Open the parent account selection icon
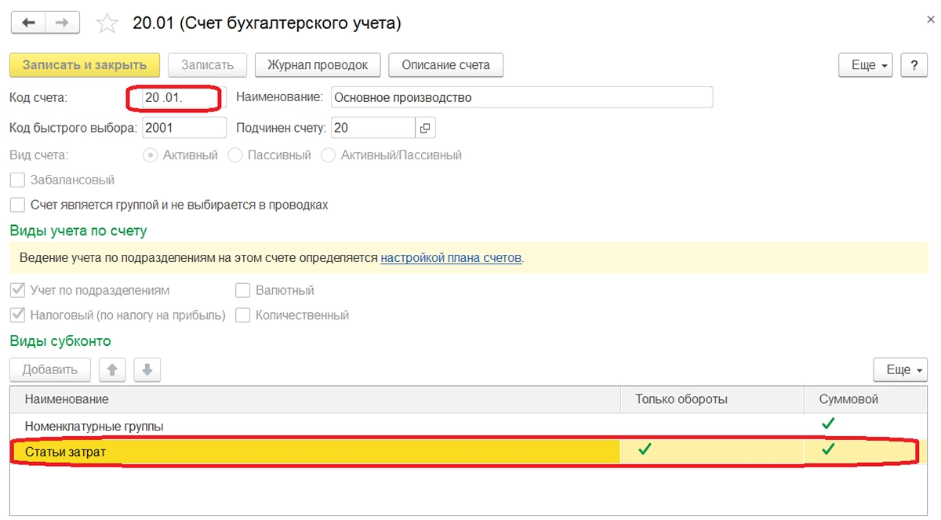Viewport: 941px width, 520px height. click(426, 127)
